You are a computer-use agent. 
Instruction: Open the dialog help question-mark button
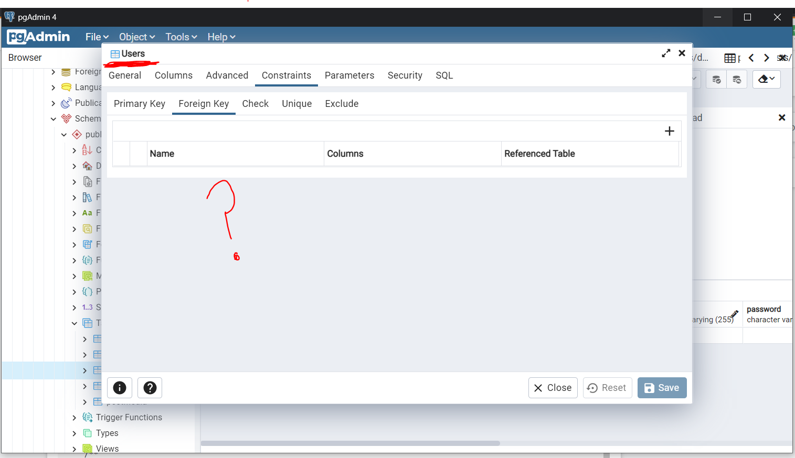pos(150,388)
